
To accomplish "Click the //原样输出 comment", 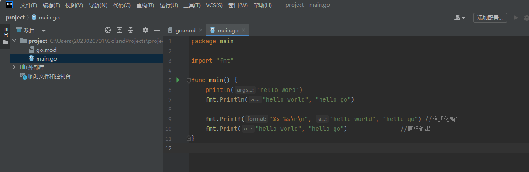I will pos(415,129).
